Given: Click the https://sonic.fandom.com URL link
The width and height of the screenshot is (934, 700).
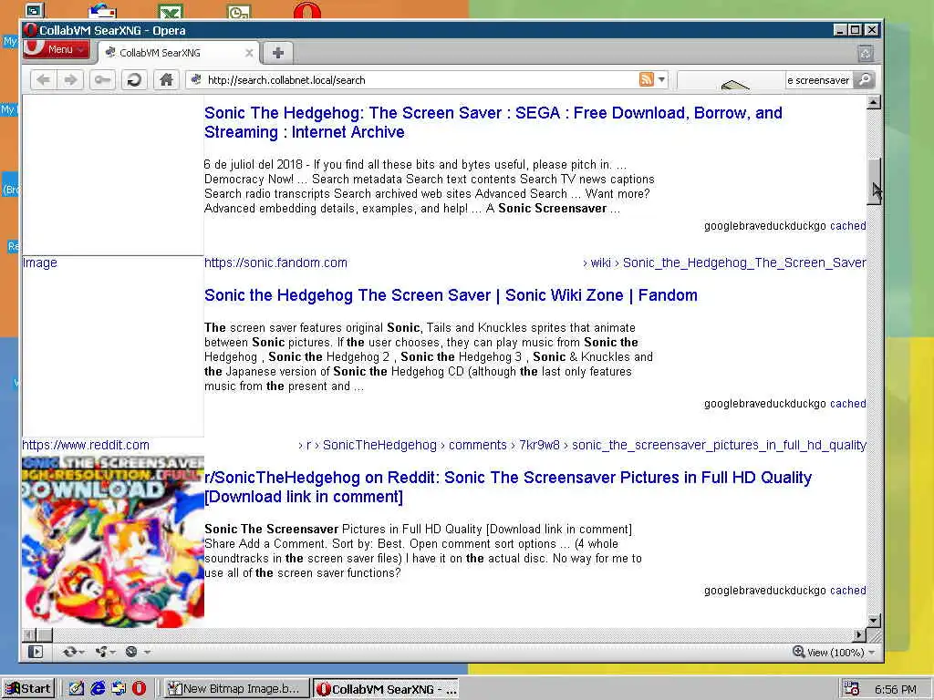Looking at the screenshot, I should pos(275,262).
